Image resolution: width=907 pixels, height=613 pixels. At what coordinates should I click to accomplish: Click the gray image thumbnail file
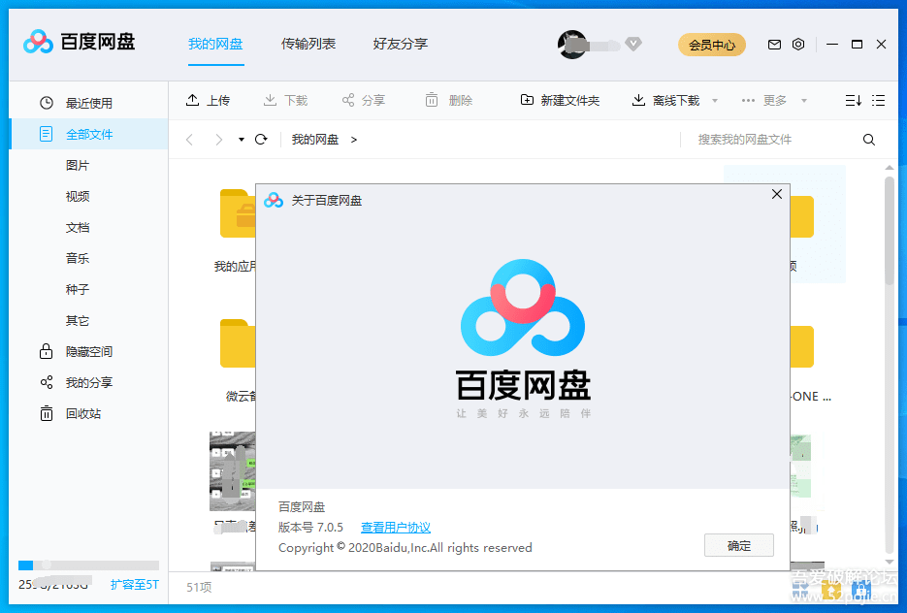[232, 471]
